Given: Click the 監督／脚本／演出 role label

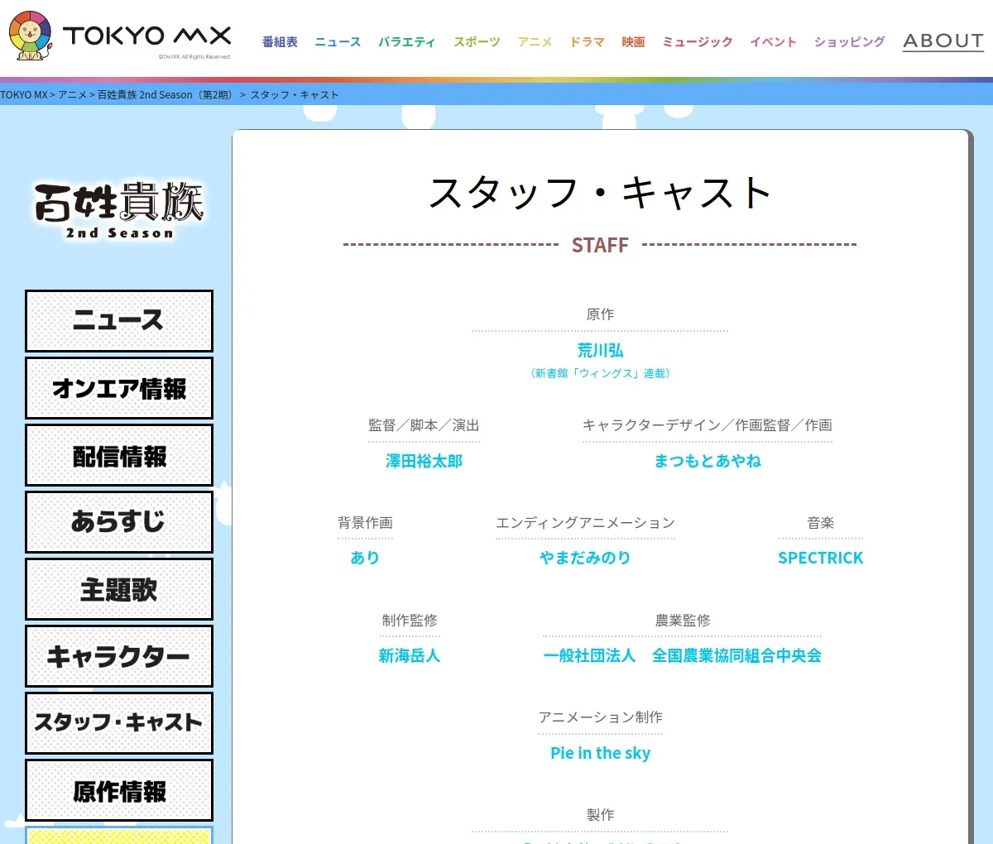Looking at the screenshot, I should (424, 425).
